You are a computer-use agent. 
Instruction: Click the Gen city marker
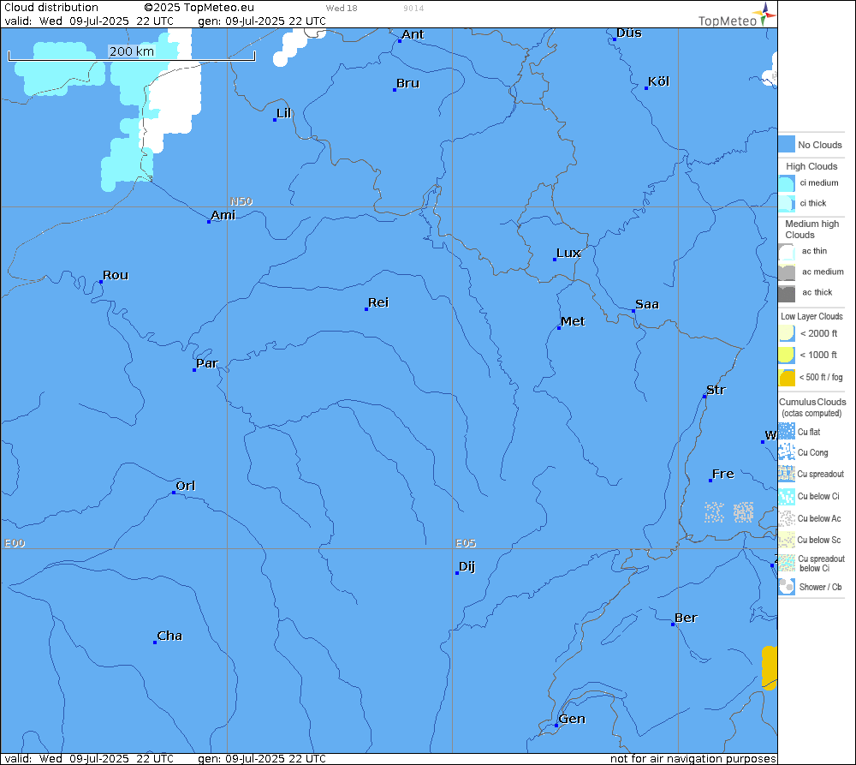(556, 725)
